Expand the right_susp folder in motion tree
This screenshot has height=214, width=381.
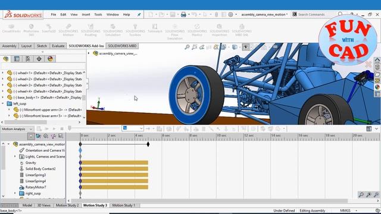click(x=15, y=193)
